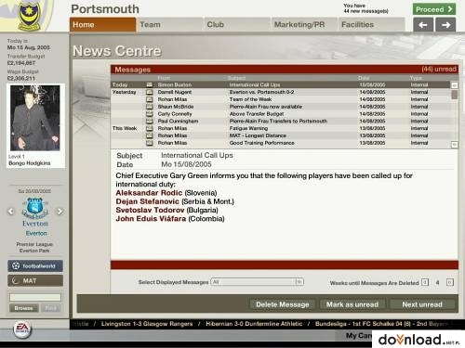465x348 pixels.
Task: Click the messages list scrollbar thumb
Action: pyautogui.click(x=455, y=95)
